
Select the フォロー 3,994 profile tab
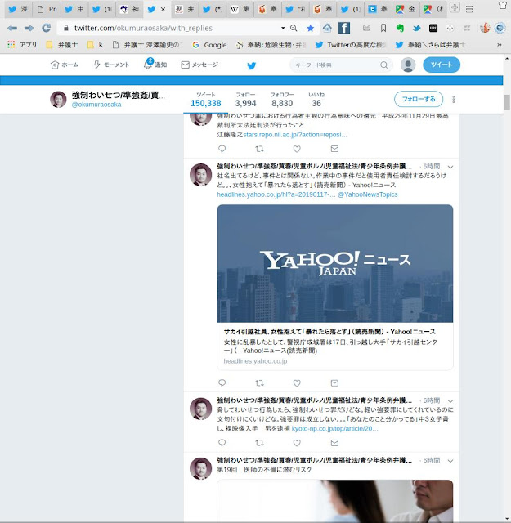click(x=245, y=100)
